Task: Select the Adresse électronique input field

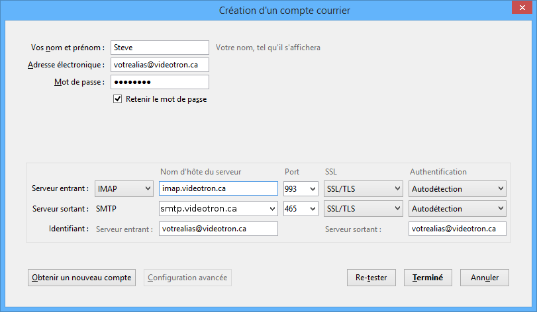Action: (x=160, y=65)
